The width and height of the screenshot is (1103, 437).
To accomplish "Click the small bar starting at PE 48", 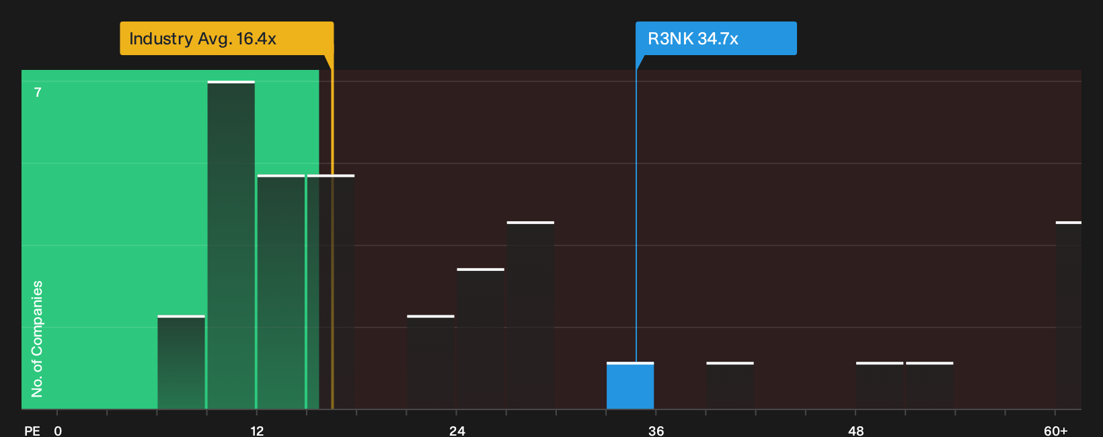I will 880,386.
